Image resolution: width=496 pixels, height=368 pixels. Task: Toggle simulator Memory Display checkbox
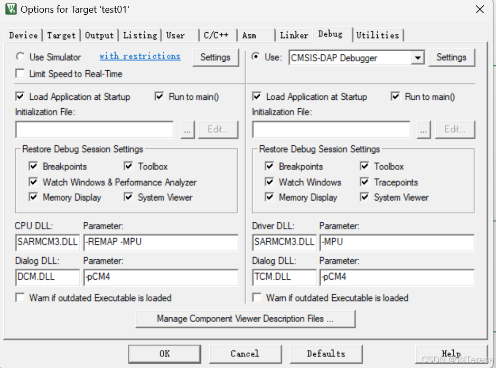point(33,197)
